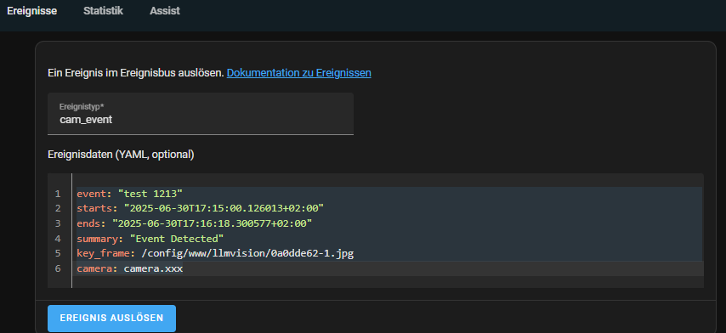Select line number 3 in editor gutter

58,223
